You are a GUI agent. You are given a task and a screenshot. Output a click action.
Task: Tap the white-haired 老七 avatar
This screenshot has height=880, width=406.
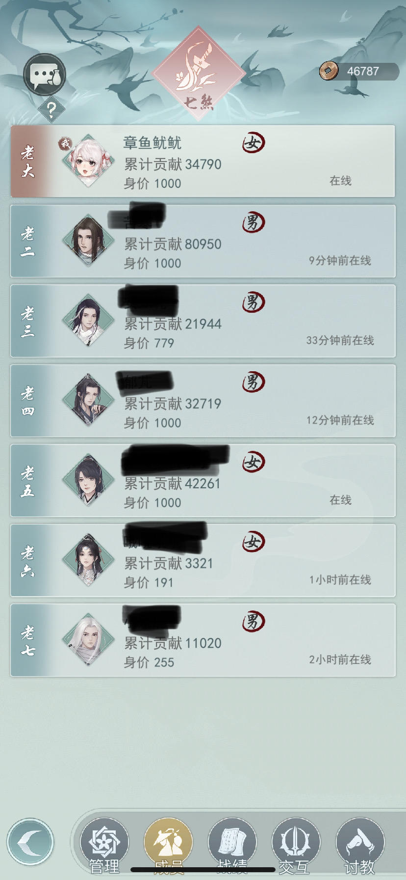click(88, 640)
